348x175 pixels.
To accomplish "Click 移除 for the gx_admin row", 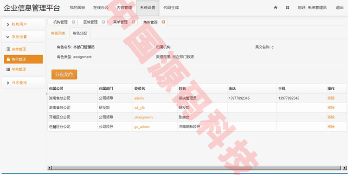I will 331,127.
